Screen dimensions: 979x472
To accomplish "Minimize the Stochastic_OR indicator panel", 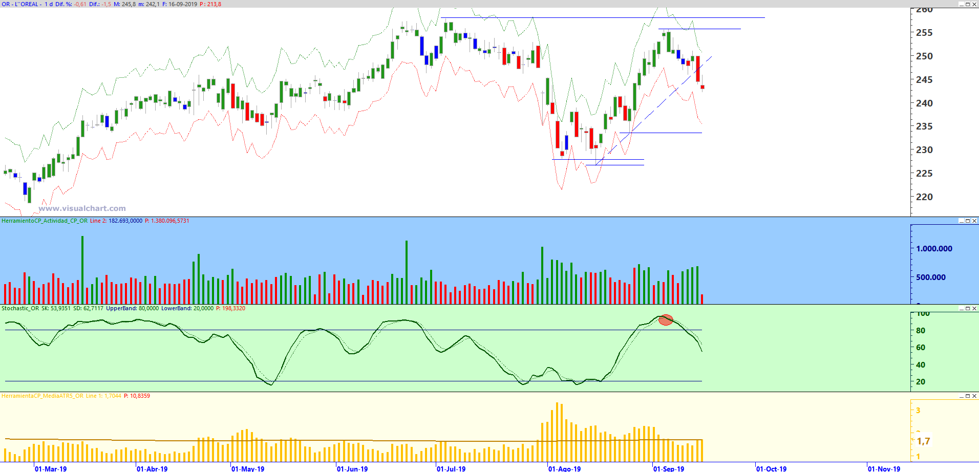I will tap(961, 308).
